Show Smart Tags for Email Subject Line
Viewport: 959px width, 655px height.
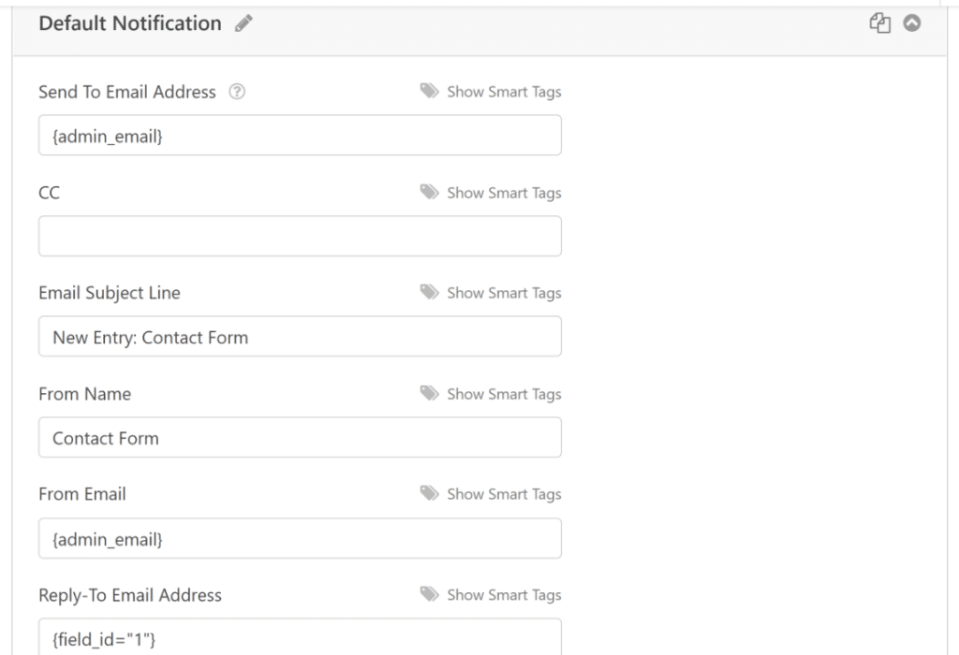tap(503, 293)
